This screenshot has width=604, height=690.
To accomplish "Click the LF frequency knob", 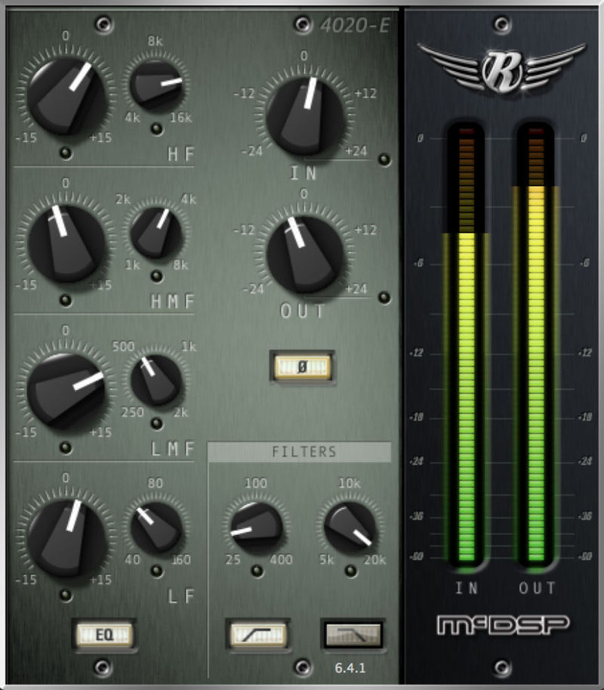I will click(x=156, y=528).
